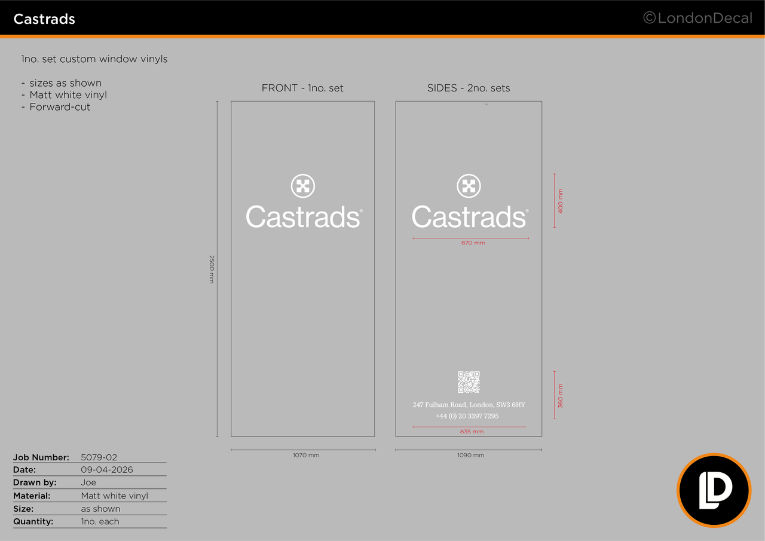Click the Castrads emblem in FRONT panel
Viewport: 765px width, 541px height.
coord(303,186)
